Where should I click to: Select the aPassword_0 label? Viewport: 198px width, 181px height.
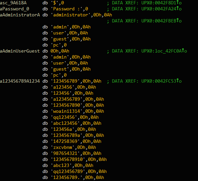(14, 9)
